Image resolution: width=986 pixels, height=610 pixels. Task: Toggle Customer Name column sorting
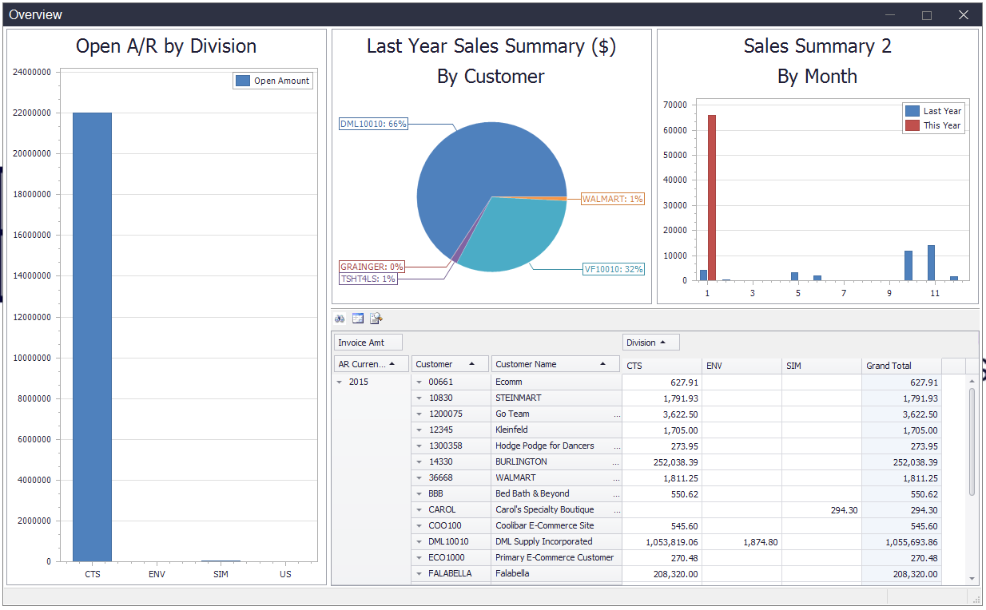point(555,362)
